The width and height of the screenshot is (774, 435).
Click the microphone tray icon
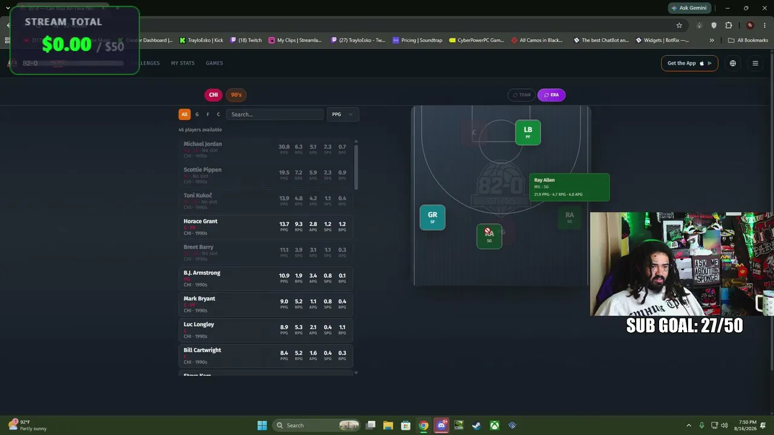tap(701, 425)
